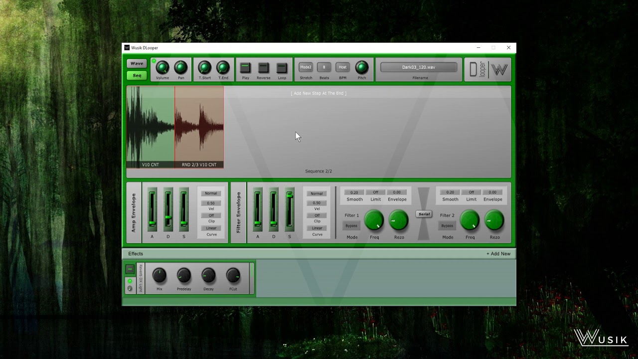Toggle the Reverb DX Light power LED
638x359 pixels.
tap(130, 281)
